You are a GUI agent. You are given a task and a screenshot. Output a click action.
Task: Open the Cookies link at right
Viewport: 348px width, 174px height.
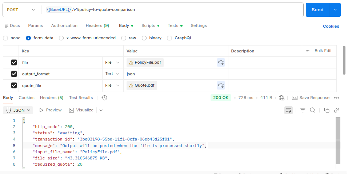(331, 27)
